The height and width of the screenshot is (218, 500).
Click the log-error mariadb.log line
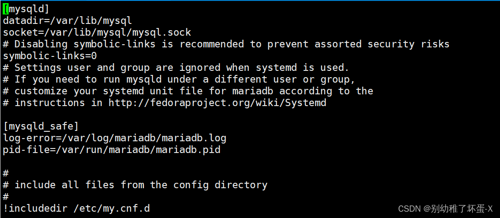pos(114,138)
